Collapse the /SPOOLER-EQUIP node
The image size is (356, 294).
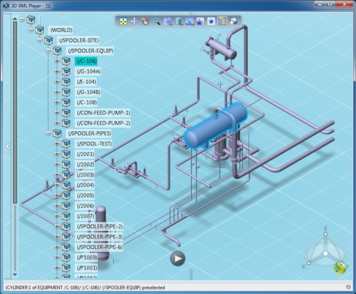coord(48,51)
